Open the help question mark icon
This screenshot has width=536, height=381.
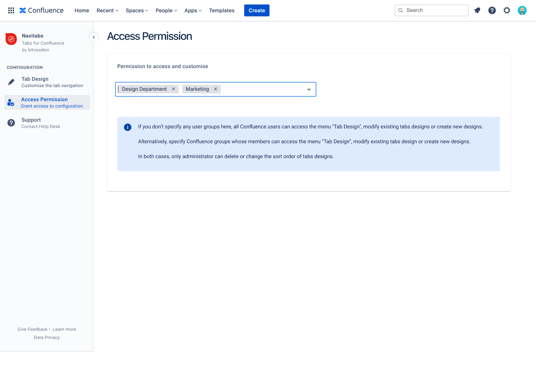(492, 10)
